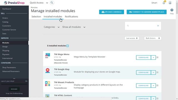Open Customers in the sidebar
The height and width of the screenshot is (100, 178).
pyautogui.click(x=7, y=26)
